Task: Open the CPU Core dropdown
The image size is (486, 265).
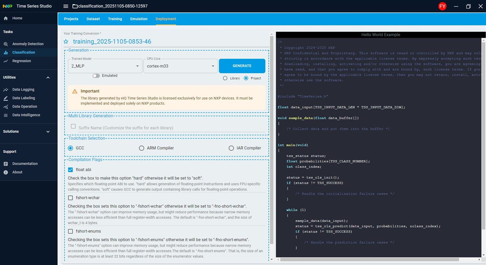Action: tap(180, 66)
